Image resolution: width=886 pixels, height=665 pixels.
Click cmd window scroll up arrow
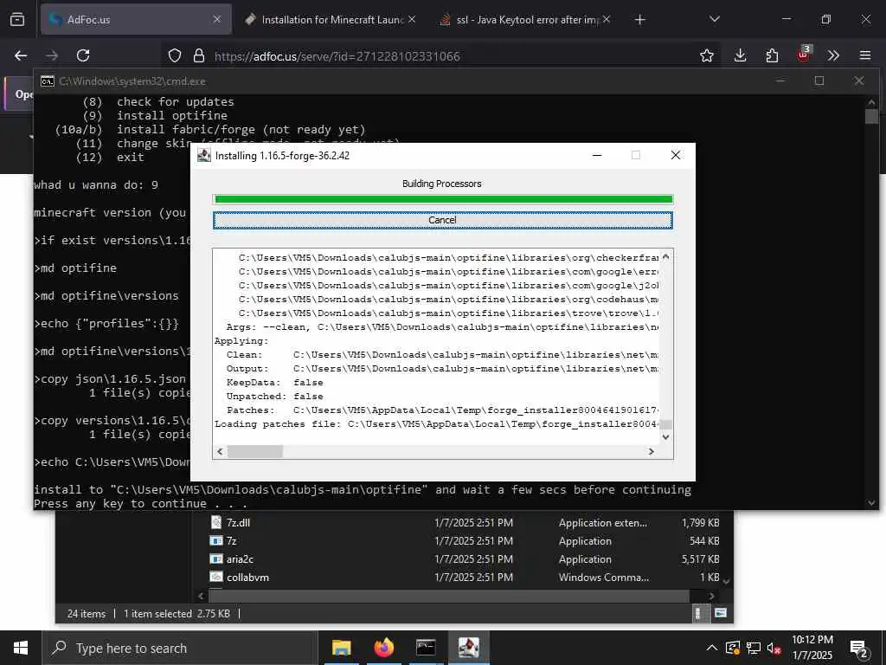point(871,102)
